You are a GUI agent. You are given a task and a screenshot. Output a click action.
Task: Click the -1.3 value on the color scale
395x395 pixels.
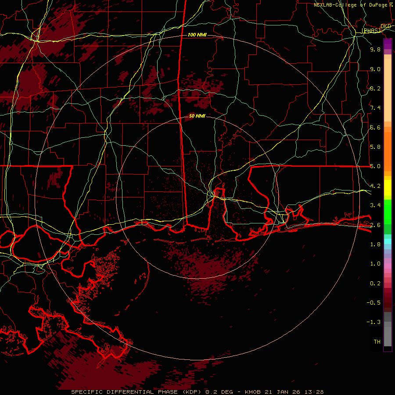coord(373,322)
